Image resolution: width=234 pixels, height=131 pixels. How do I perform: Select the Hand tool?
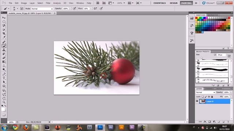[x=4, y=98]
